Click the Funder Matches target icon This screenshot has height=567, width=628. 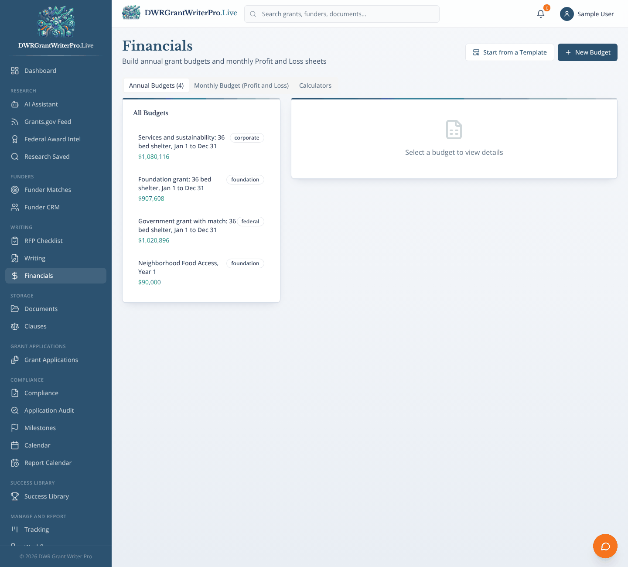click(15, 190)
